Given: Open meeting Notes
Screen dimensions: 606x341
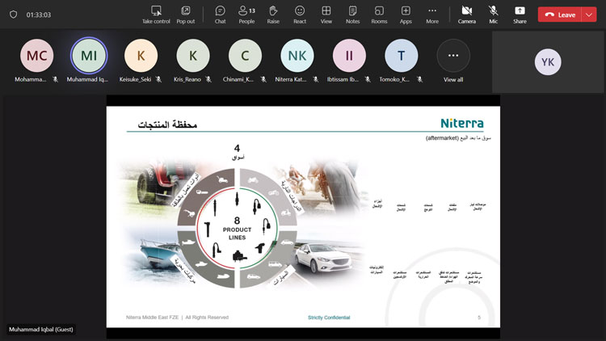Looking at the screenshot, I should 352,14.
